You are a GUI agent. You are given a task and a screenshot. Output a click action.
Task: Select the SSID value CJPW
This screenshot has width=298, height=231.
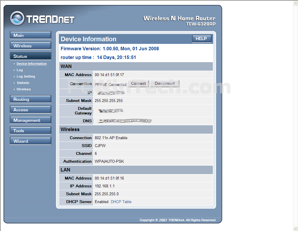coord(100,146)
